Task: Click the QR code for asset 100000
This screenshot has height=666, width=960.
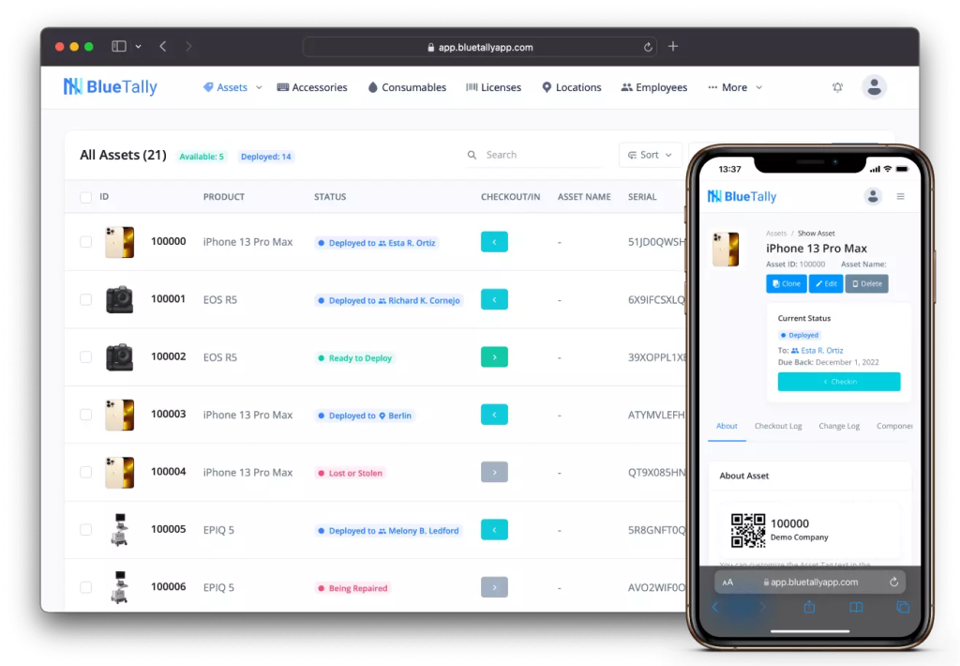Action: (x=747, y=531)
